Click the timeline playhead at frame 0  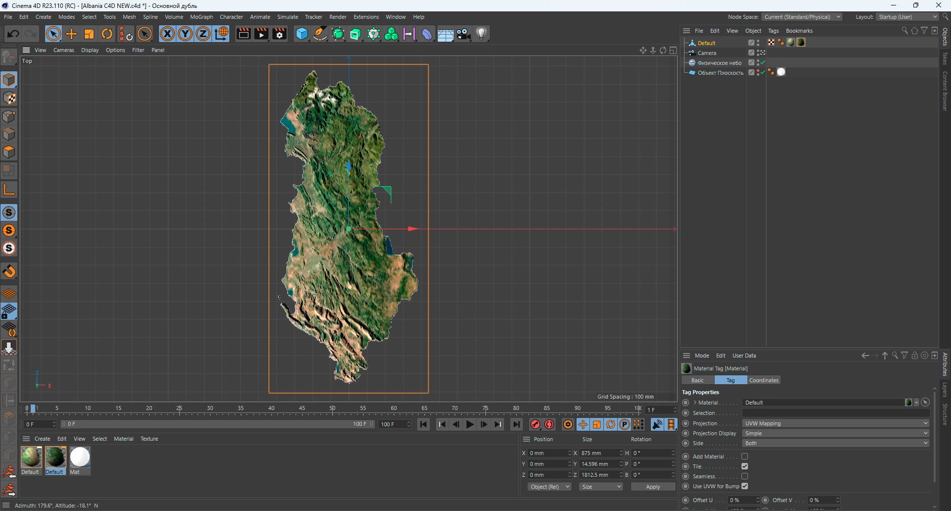coord(33,409)
